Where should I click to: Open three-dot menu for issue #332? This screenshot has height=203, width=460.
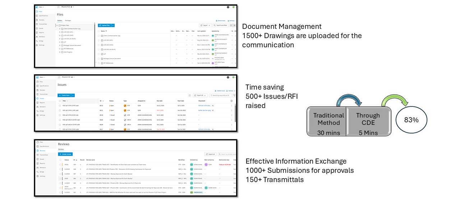tap(231, 106)
